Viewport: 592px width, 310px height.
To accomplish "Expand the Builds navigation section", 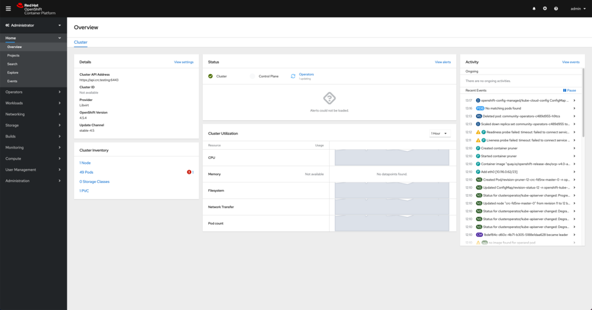I will [33, 137].
